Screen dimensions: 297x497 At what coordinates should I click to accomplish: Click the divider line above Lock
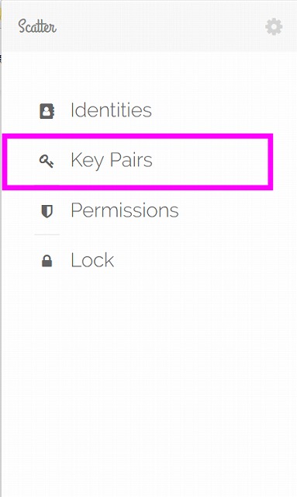47,235
